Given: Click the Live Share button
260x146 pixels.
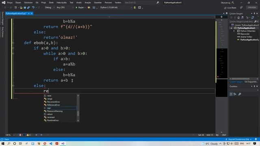Looking at the screenshot, I should click(230, 8).
